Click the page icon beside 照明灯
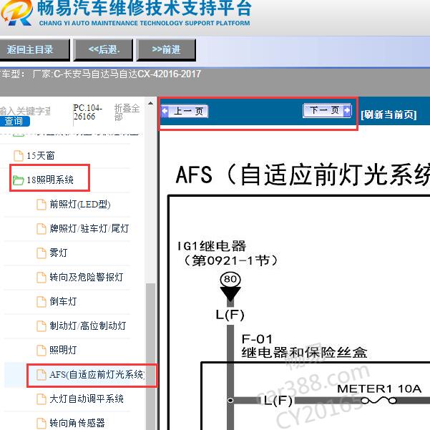 coord(41,350)
